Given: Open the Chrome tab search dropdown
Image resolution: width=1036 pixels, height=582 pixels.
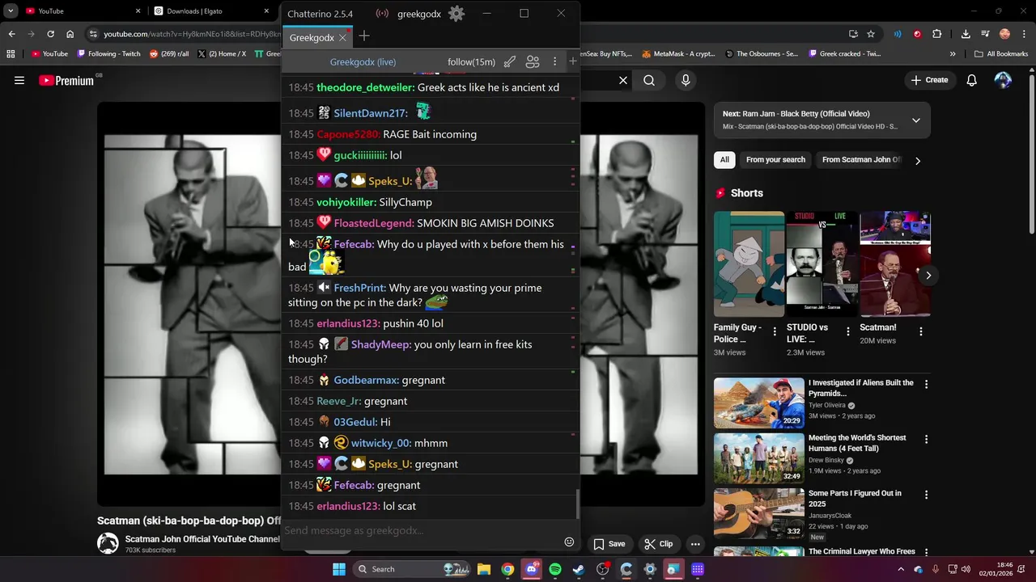Looking at the screenshot, I should pos(11,11).
